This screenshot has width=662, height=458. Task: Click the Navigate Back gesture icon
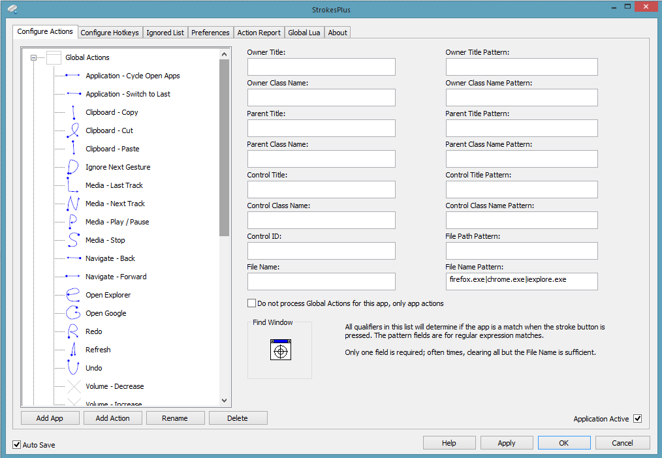point(72,258)
